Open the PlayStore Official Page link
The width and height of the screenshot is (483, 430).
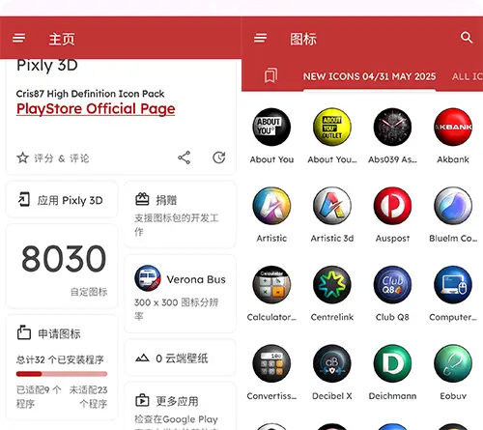(x=96, y=109)
